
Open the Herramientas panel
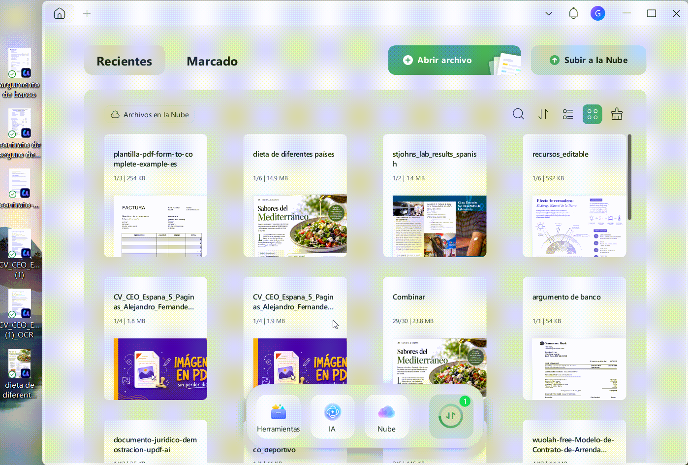coord(279,417)
